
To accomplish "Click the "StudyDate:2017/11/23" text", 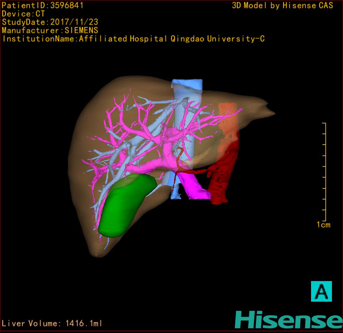I will point(50,22).
